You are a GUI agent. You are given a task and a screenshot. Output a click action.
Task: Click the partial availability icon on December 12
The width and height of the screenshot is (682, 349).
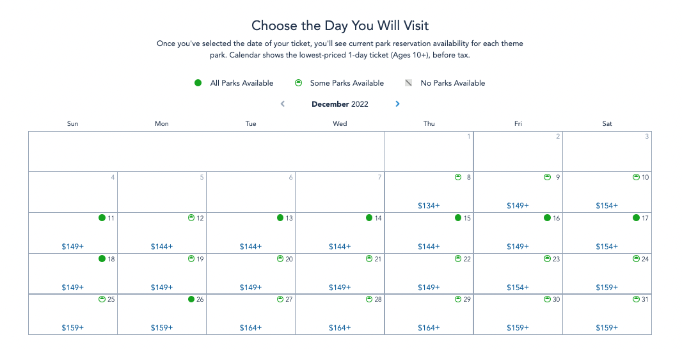click(191, 218)
